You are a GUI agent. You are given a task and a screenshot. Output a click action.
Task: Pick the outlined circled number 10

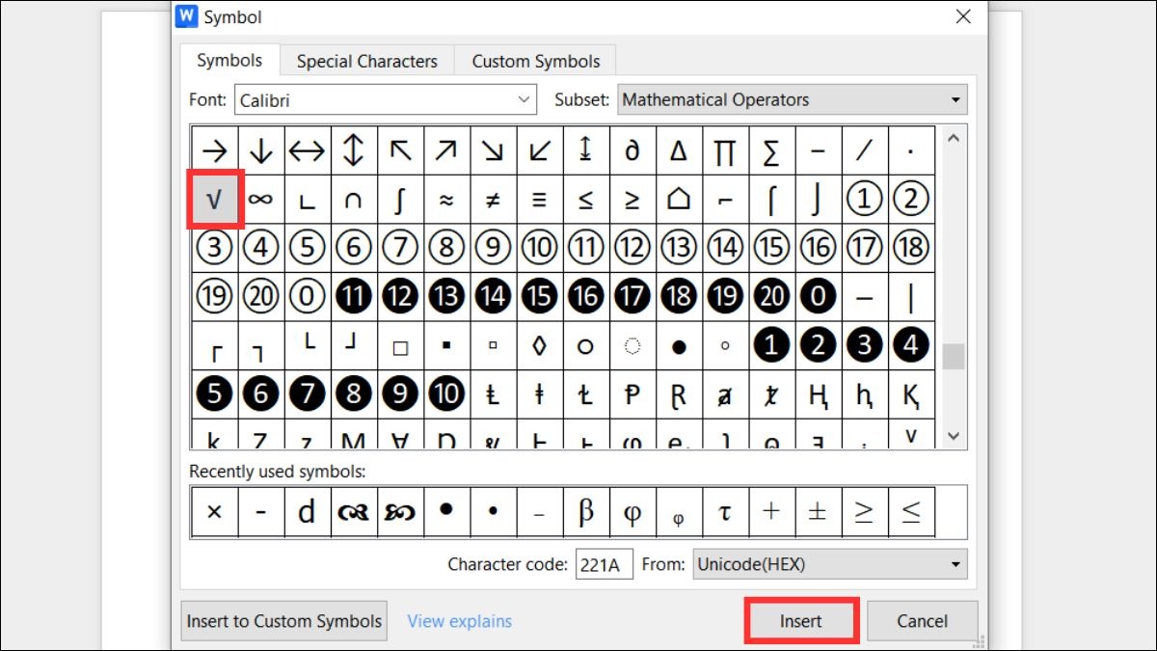pos(539,248)
